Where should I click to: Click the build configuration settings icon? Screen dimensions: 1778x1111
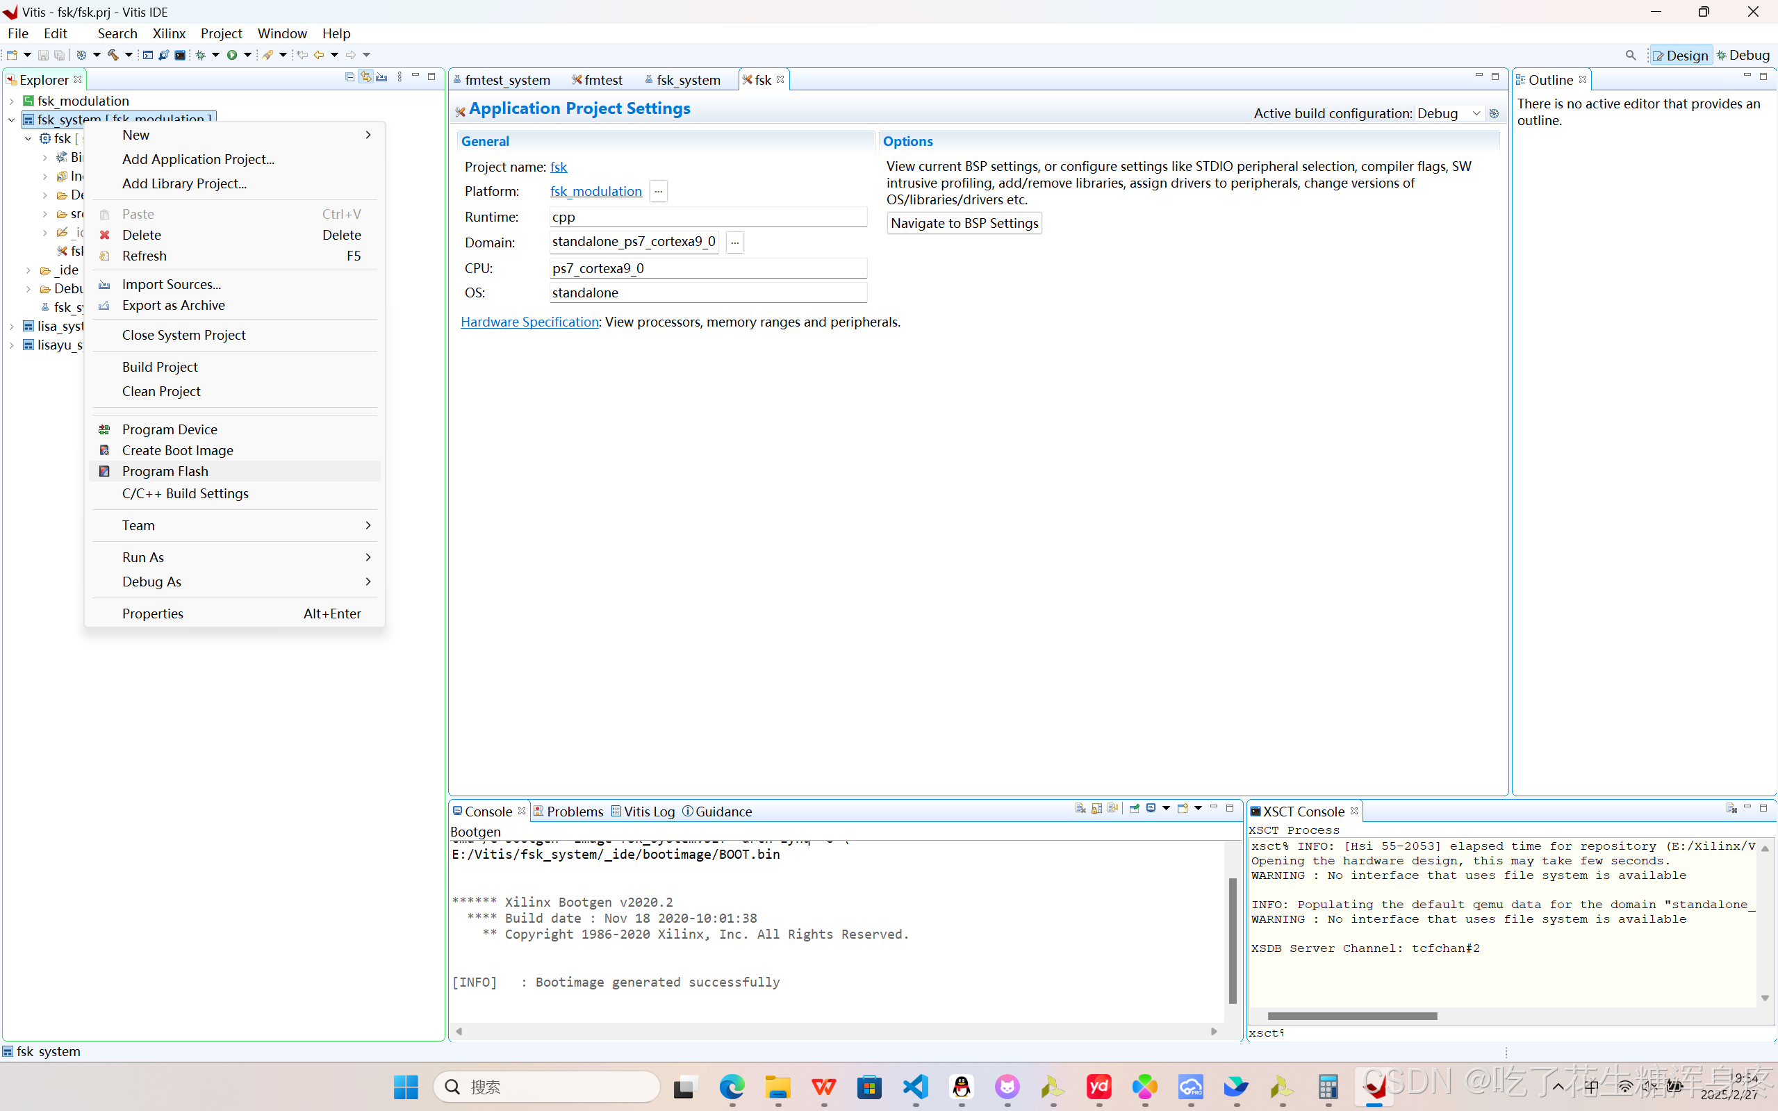pos(1494,113)
